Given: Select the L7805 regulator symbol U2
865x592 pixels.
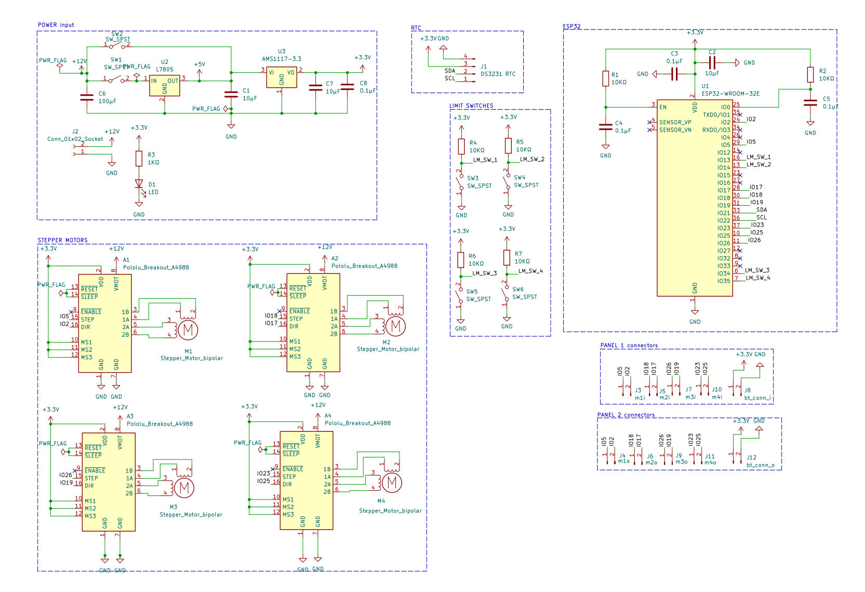Looking at the screenshot, I should coord(164,86).
